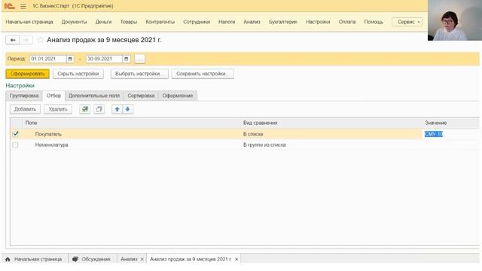Click the group filter conditions icon
482x271 pixels.
point(85,109)
